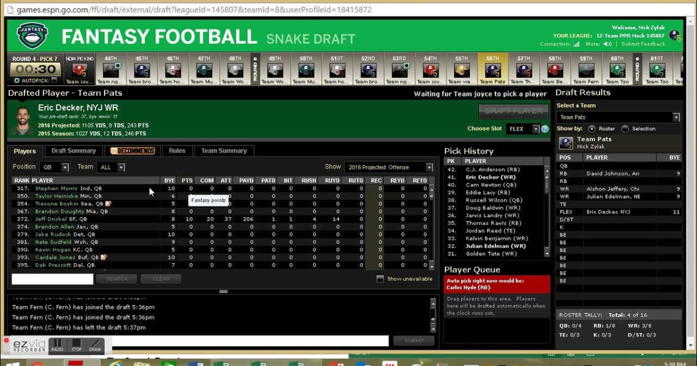This screenshot has height=366, width=697.
Task: Open autopick settings gear icon
Action: [x=17, y=81]
